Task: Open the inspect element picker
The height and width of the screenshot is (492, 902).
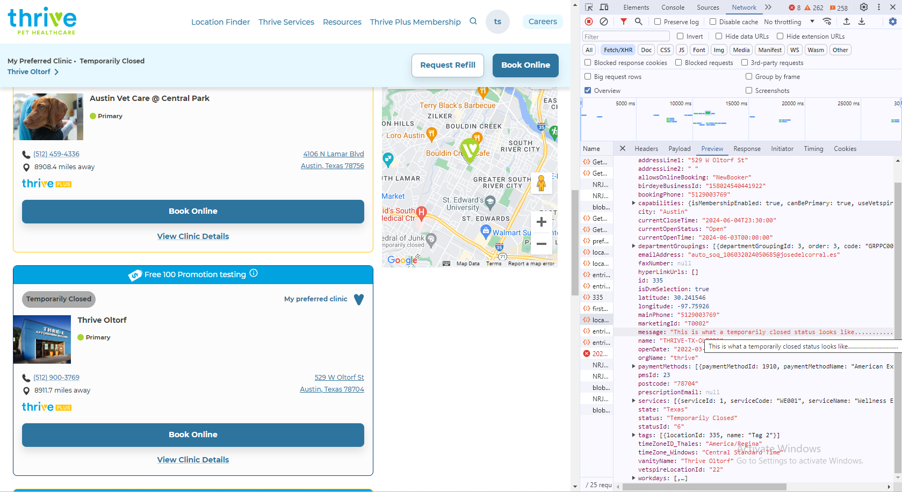Action: point(589,8)
